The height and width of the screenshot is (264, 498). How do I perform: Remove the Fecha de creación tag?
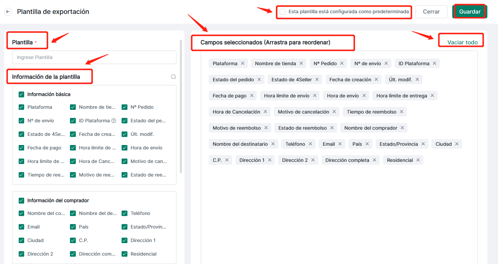pyautogui.click(x=376, y=79)
